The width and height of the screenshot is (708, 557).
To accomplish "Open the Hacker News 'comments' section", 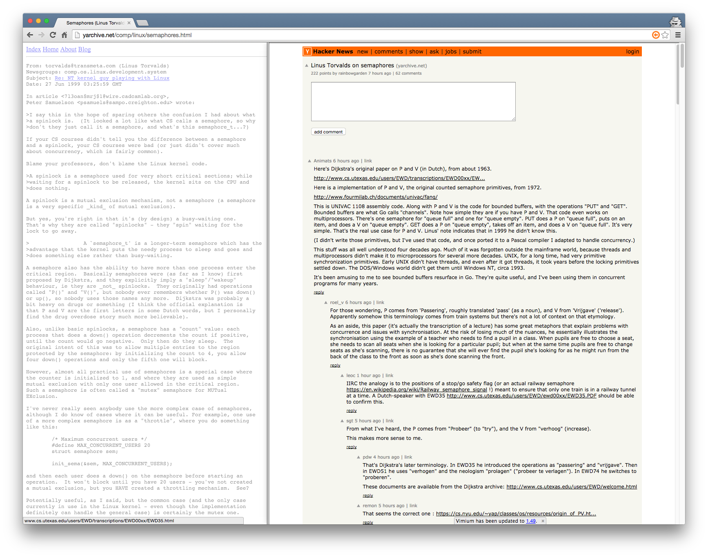I will pyautogui.click(x=389, y=51).
